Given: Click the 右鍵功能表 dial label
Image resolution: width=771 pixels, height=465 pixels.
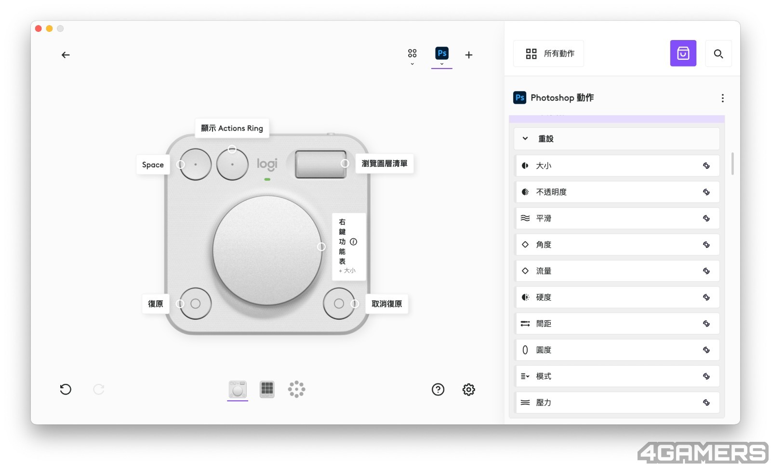Looking at the screenshot, I should (x=349, y=246).
